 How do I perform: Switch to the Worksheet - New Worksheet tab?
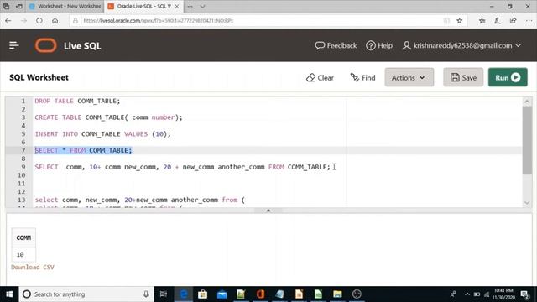point(65,6)
